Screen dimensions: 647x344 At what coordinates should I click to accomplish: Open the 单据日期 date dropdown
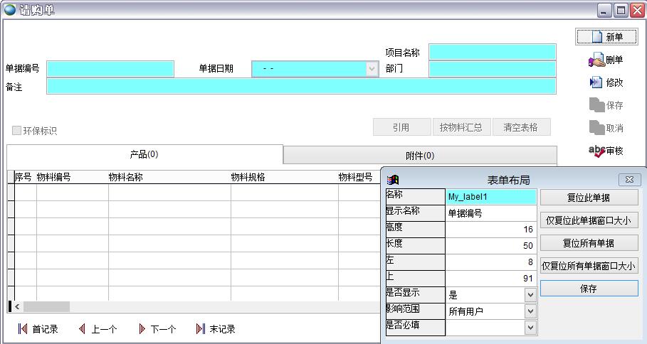tap(372, 69)
